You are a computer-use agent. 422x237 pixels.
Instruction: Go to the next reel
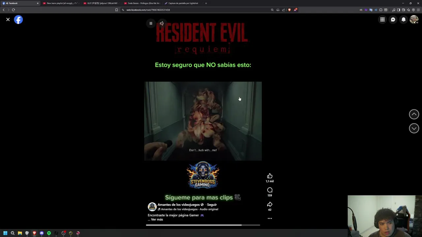(x=414, y=128)
